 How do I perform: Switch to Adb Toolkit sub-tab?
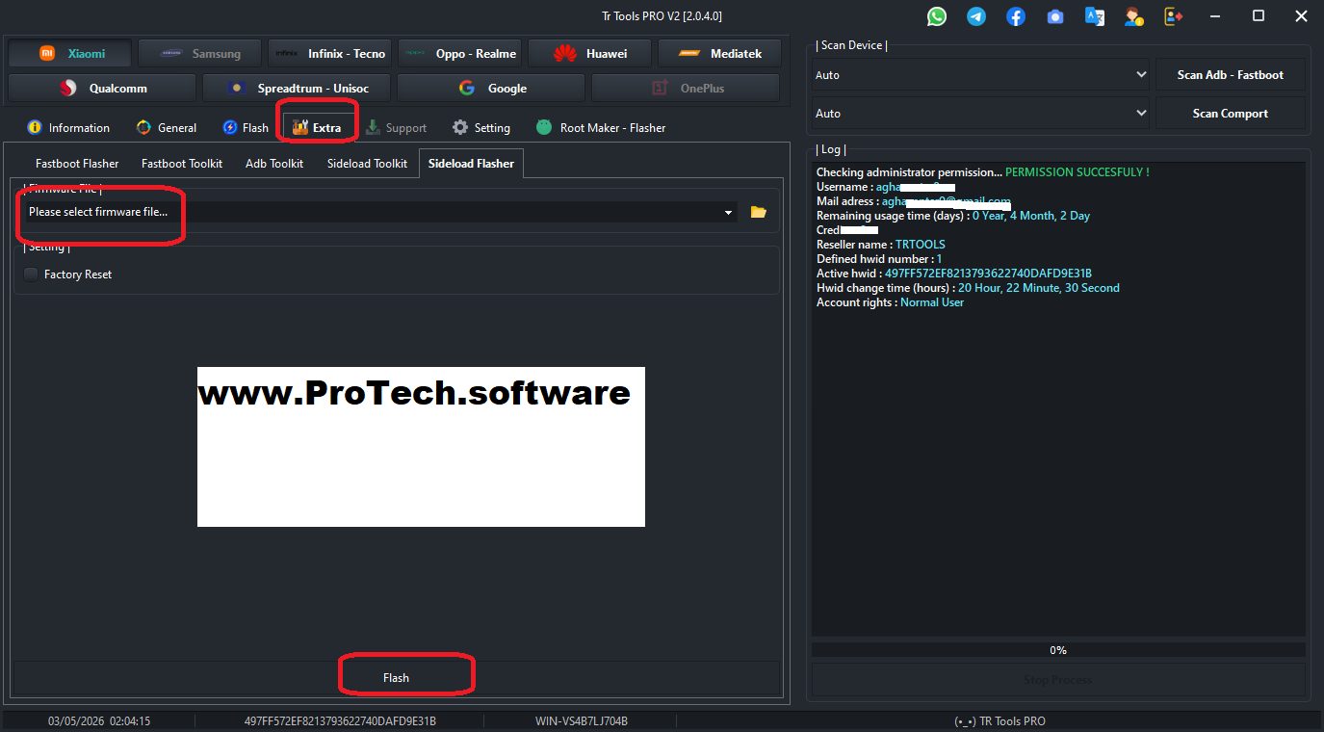click(274, 164)
